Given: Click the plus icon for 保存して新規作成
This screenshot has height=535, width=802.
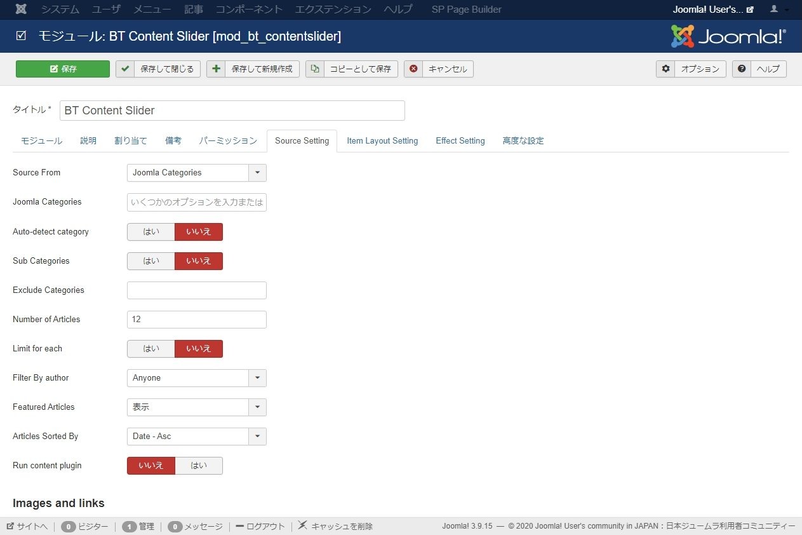Looking at the screenshot, I should [216, 69].
